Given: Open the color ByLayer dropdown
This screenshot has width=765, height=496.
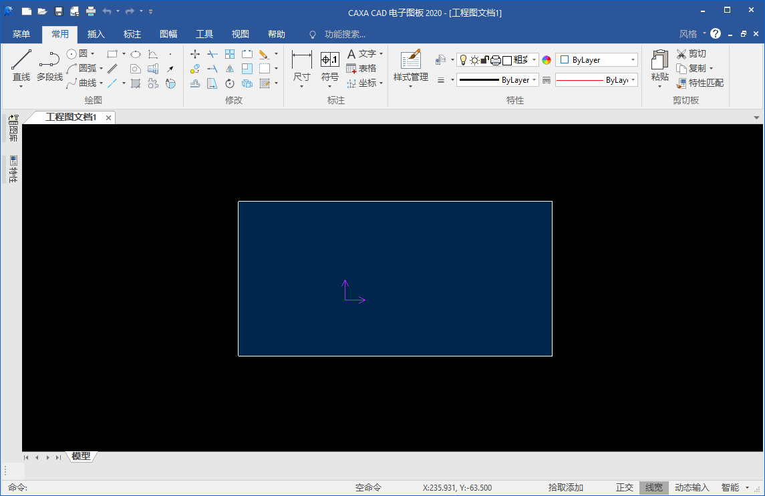Looking at the screenshot, I should pos(597,60).
